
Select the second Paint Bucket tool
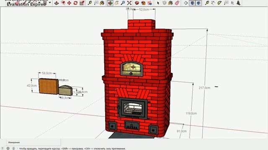coord(170,3)
